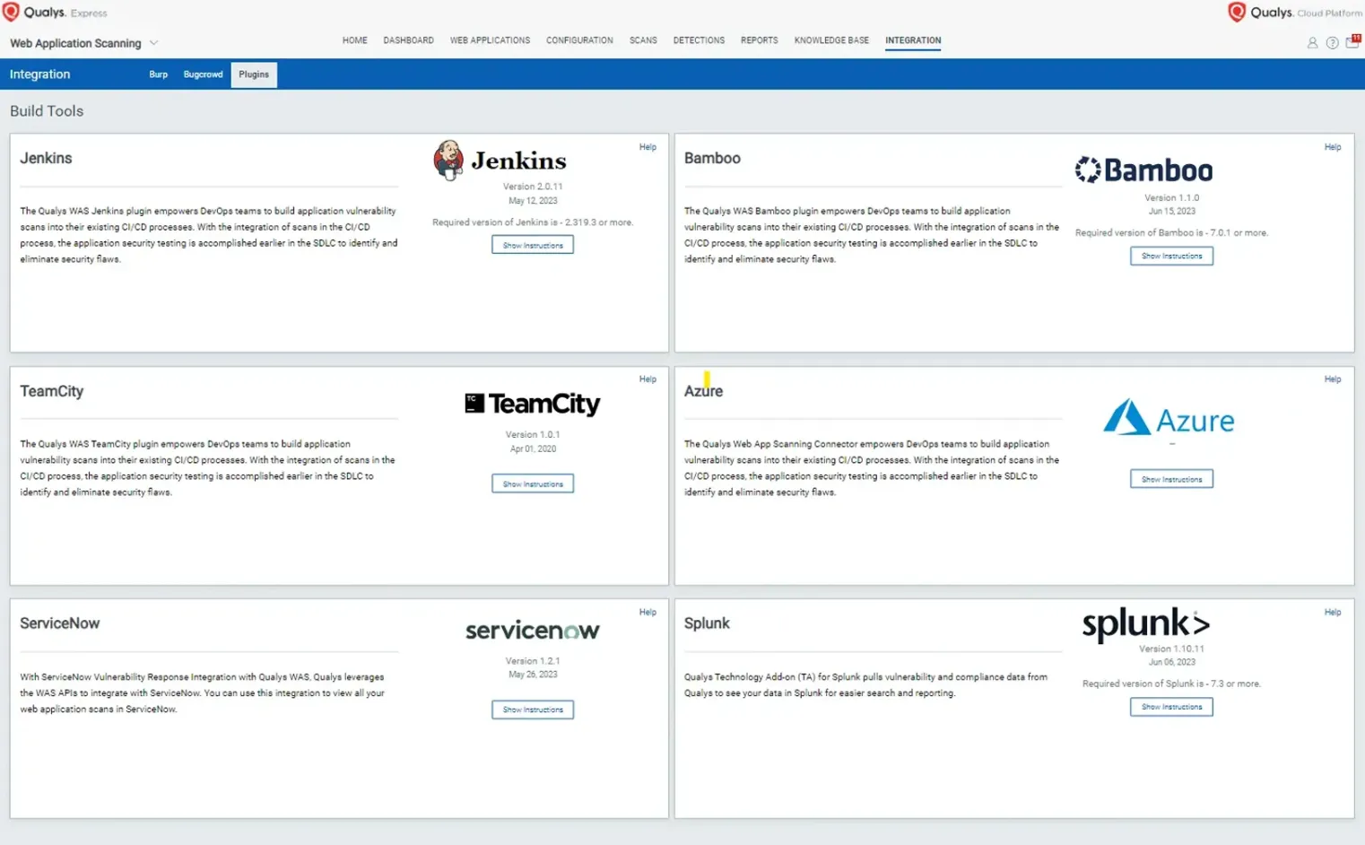This screenshot has height=845, width=1365.
Task: Open Help link in Jenkins card
Action: [x=648, y=147]
